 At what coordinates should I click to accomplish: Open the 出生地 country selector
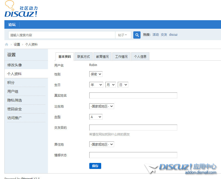[101, 106]
